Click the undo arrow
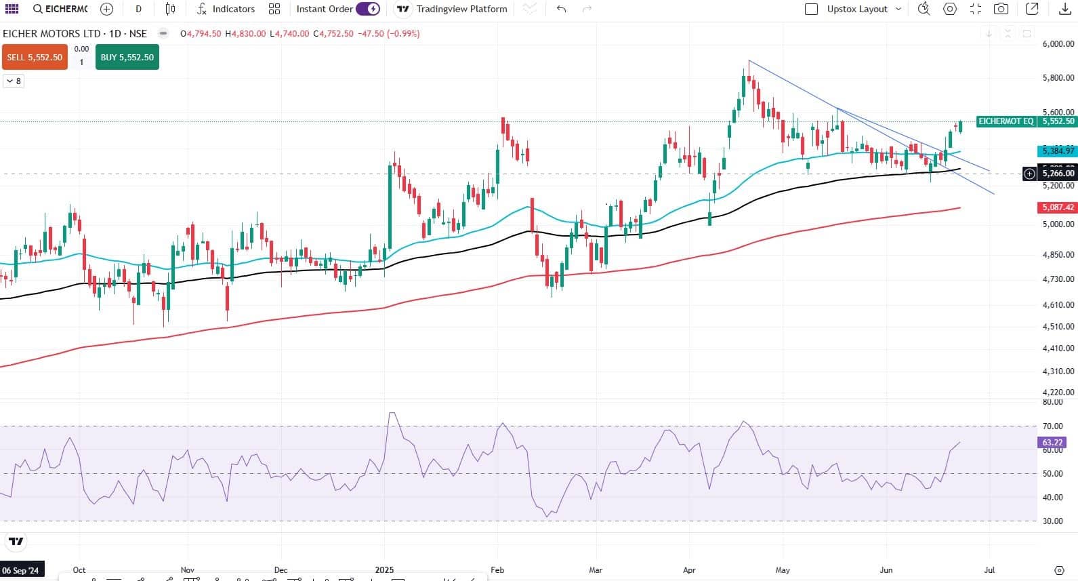Viewport: 1078px width, 581px height. click(x=561, y=9)
